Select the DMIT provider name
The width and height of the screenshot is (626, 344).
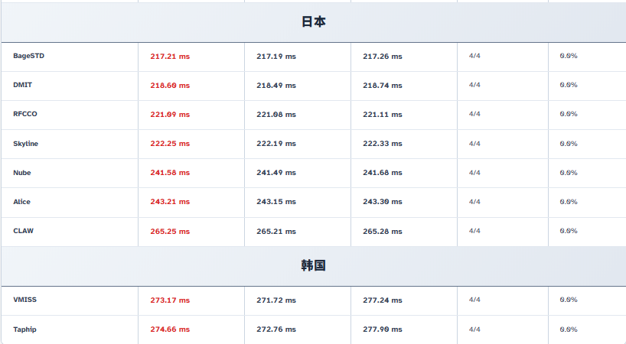(x=22, y=85)
